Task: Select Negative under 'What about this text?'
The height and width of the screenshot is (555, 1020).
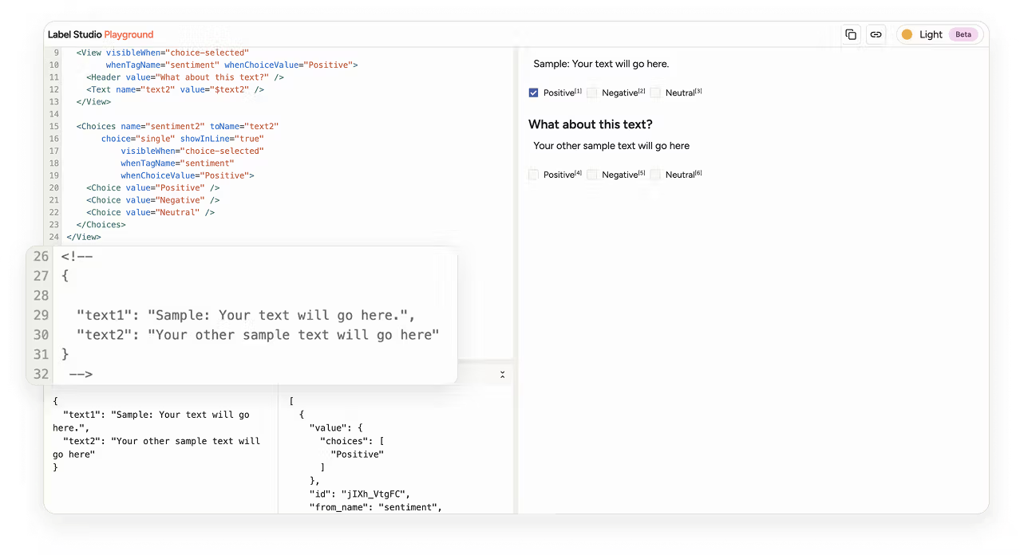Action: (x=592, y=175)
